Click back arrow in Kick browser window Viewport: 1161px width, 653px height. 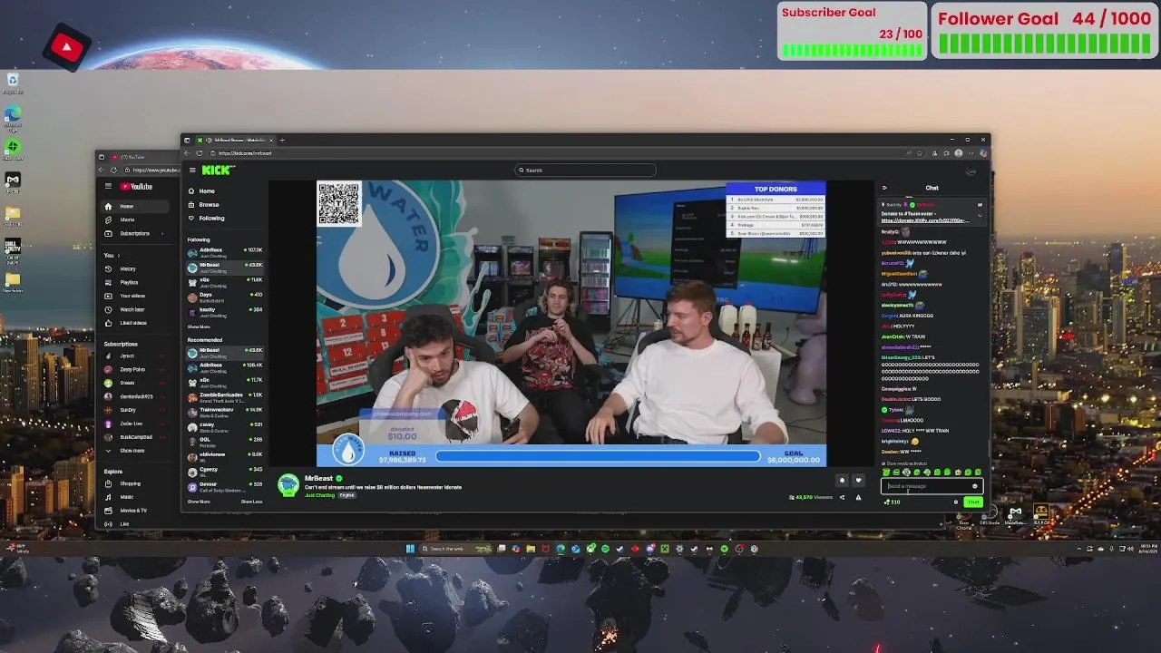click(187, 153)
